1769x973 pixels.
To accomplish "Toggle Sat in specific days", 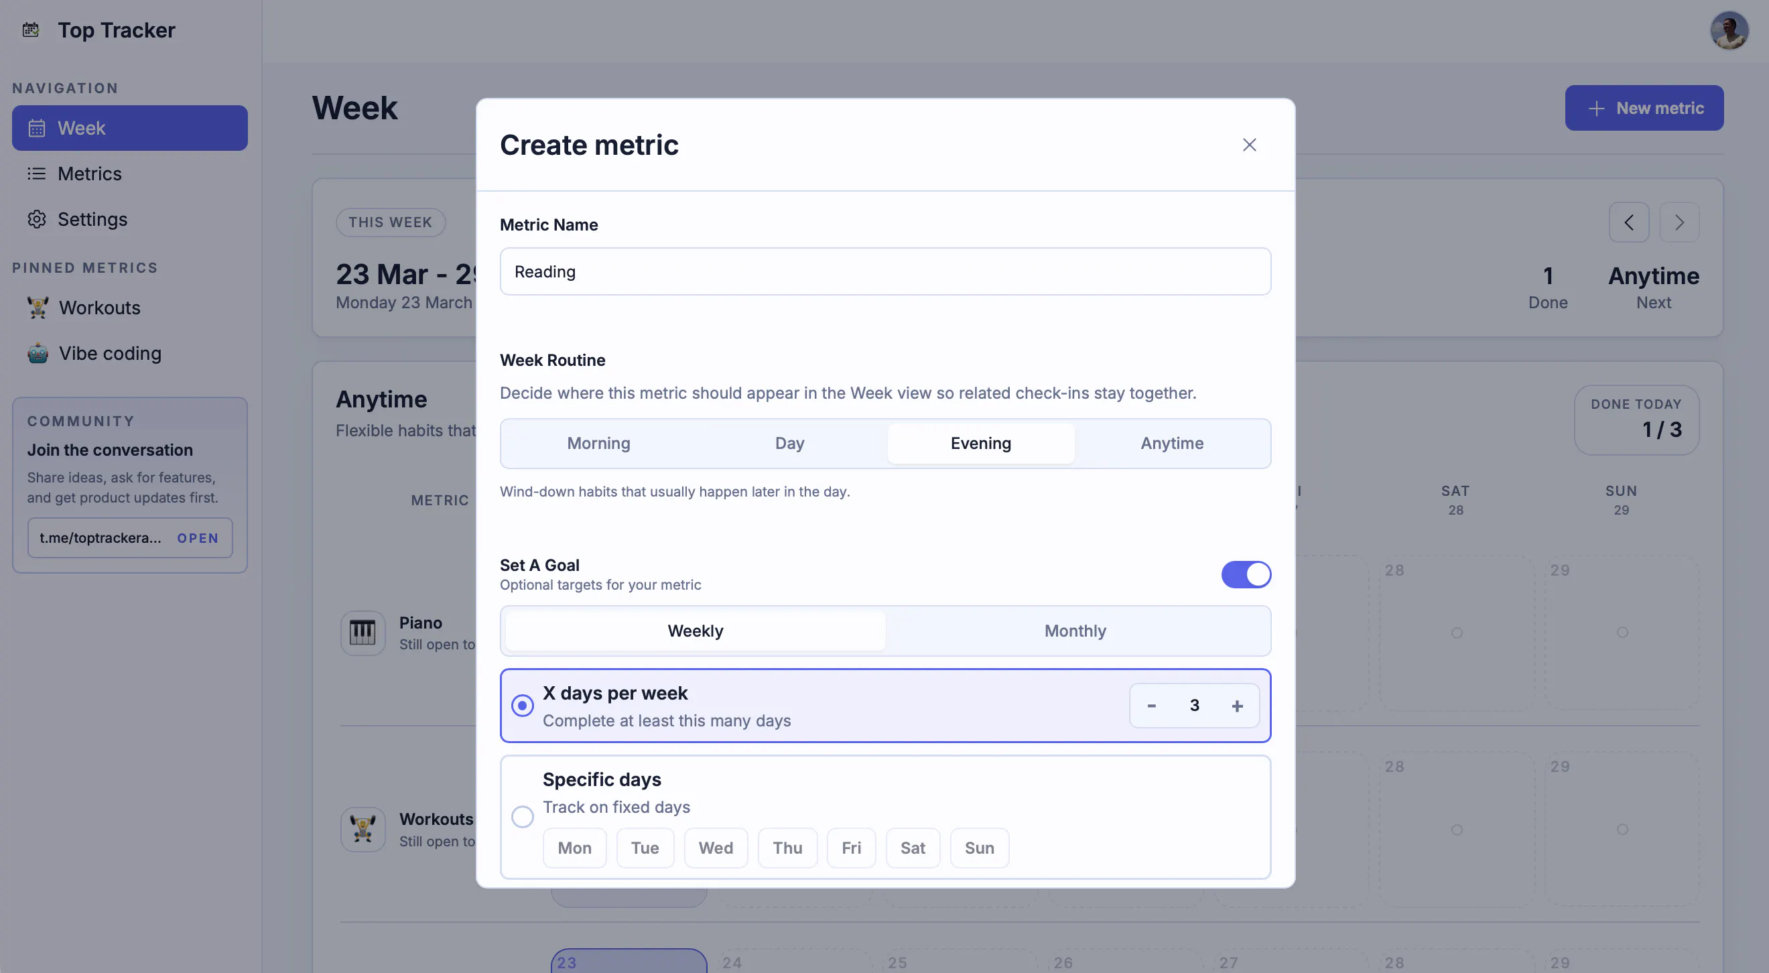I will click(x=913, y=848).
